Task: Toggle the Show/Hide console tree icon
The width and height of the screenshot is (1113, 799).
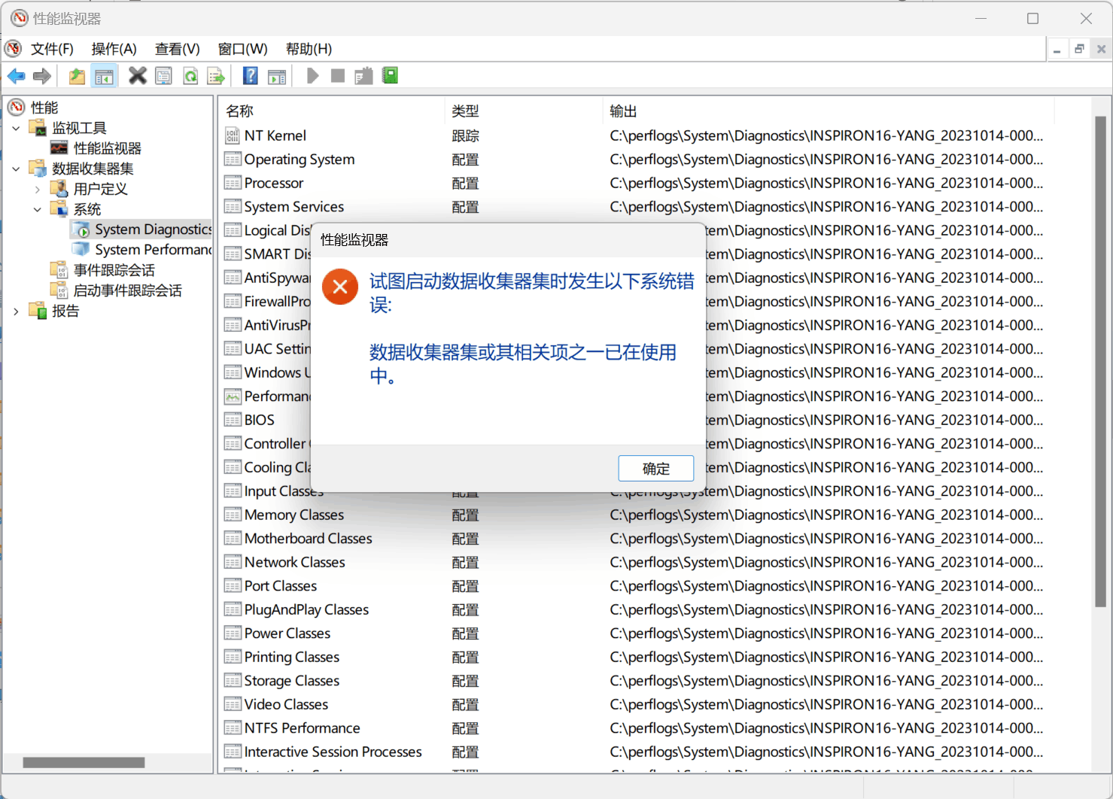Action: (x=104, y=75)
